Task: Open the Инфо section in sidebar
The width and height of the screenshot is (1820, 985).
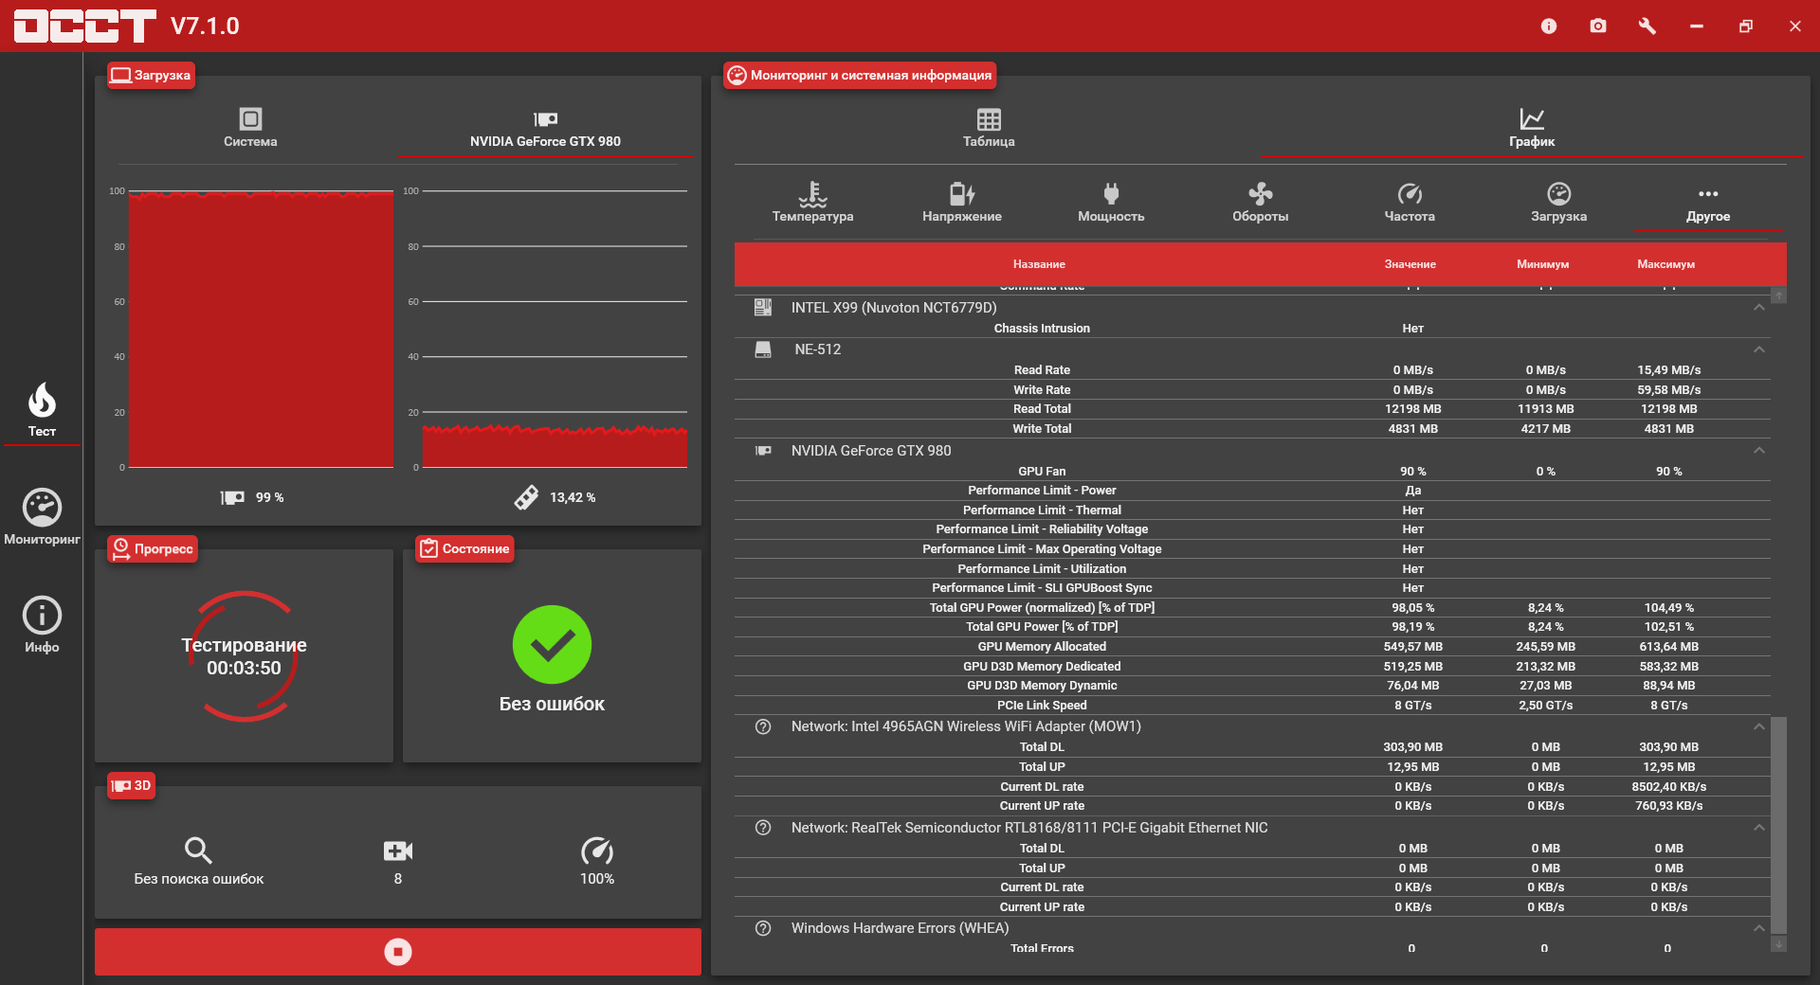Action: point(42,625)
